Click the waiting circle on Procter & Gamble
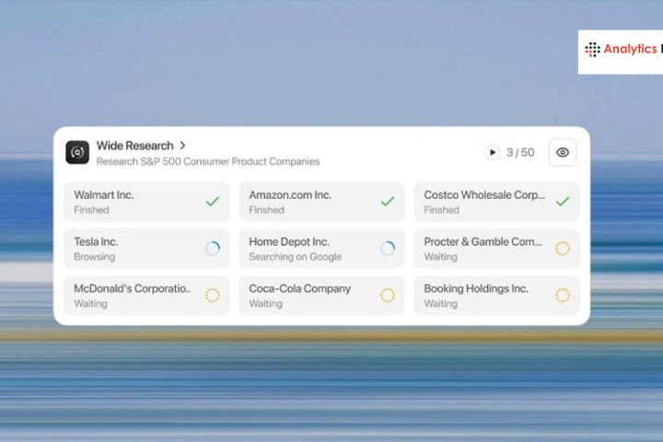Image resolution: width=663 pixels, height=442 pixels. coord(563,249)
